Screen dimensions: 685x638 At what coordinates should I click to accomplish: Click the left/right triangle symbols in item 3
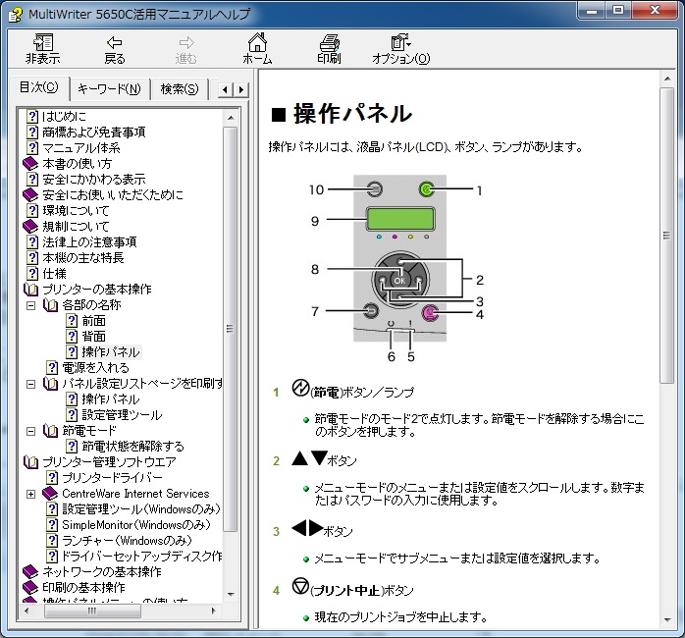point(307,528)
